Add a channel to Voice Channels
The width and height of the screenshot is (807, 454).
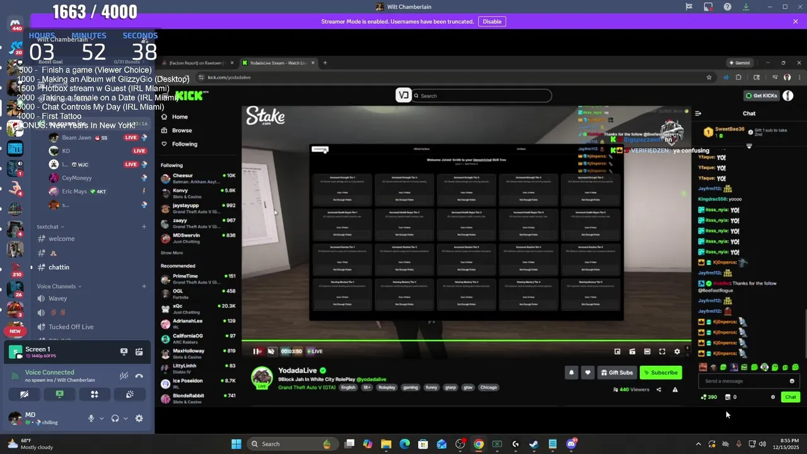144,286
